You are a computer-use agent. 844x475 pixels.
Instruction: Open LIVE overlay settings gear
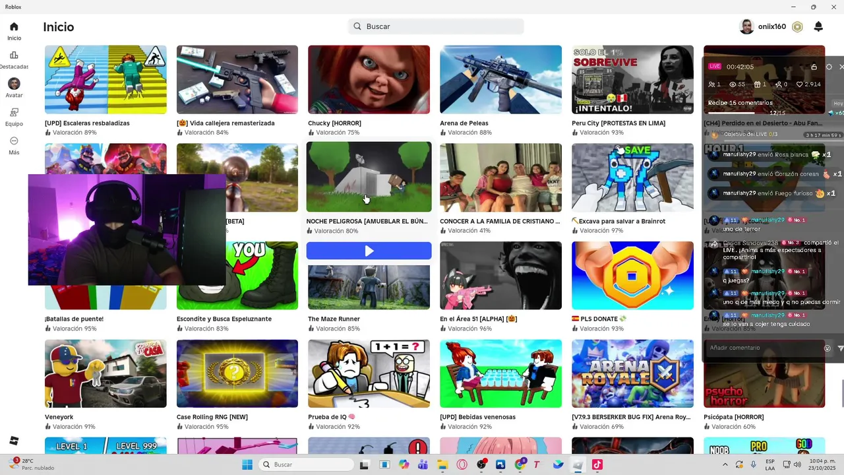829,67
